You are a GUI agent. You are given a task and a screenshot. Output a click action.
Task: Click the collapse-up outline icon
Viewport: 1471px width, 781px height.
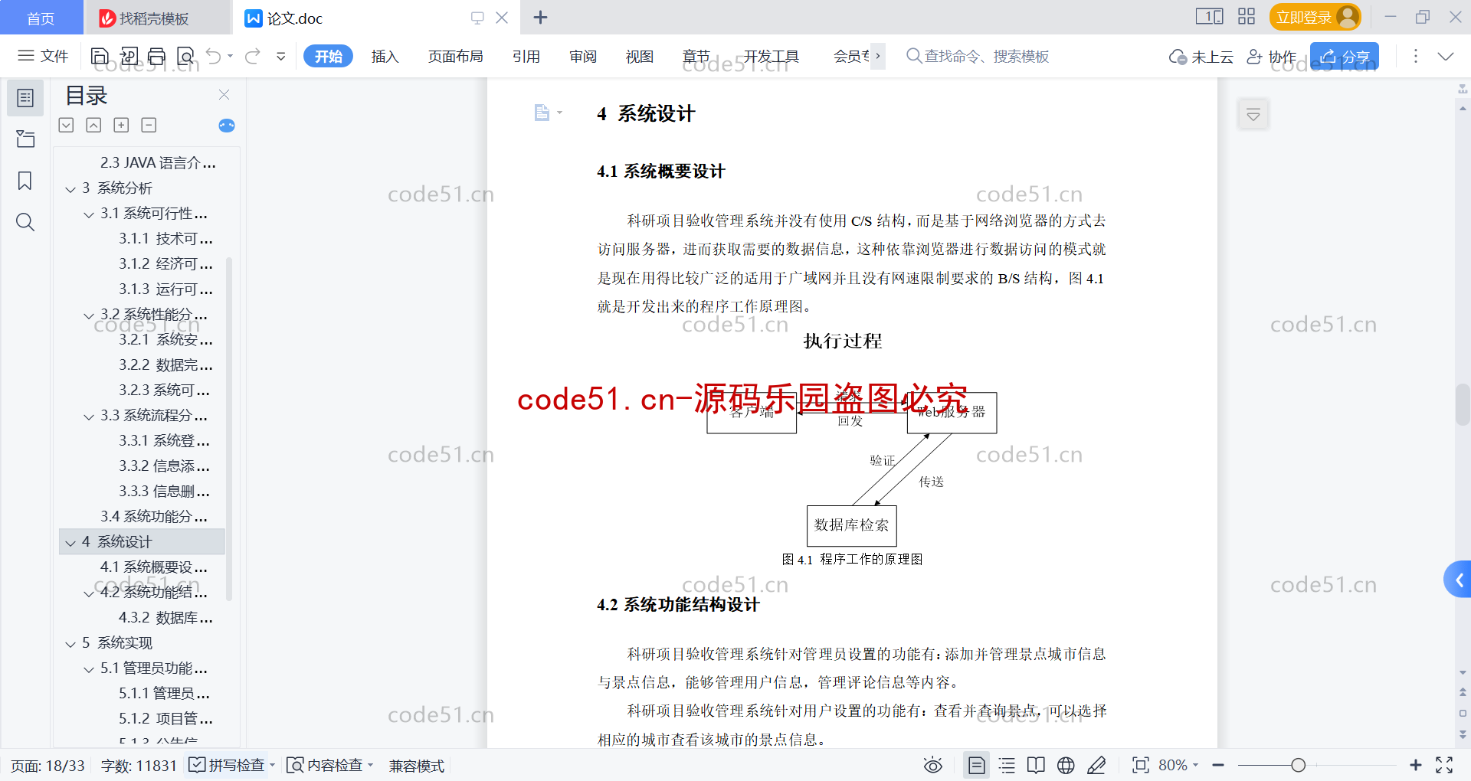(93, 125)
